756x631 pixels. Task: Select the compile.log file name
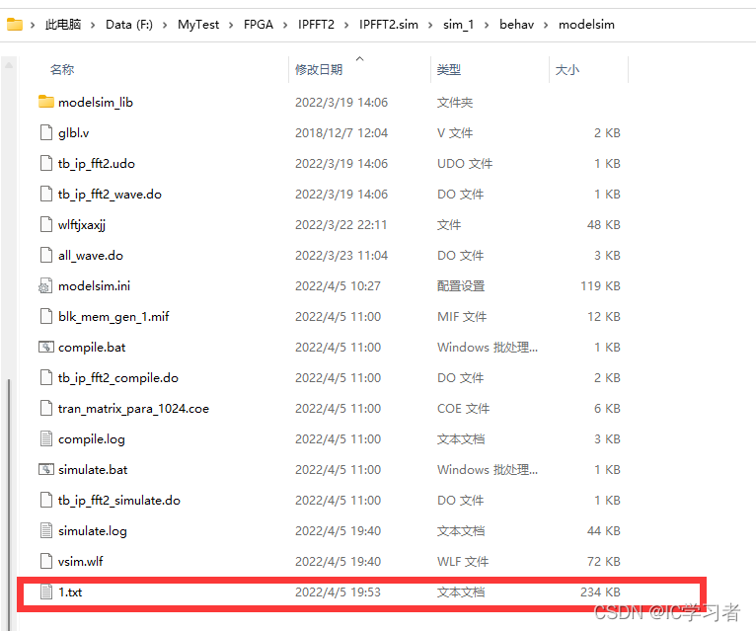coord(92,438)
